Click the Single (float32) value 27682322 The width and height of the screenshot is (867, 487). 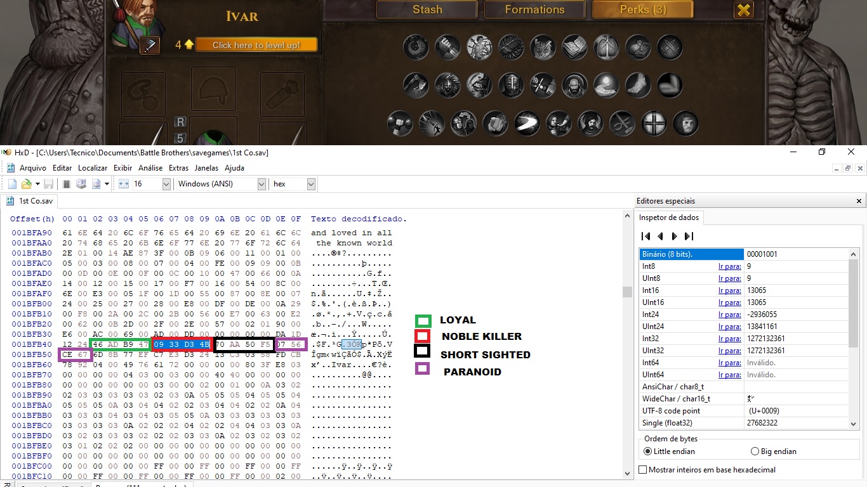click(x=796, y=423)
